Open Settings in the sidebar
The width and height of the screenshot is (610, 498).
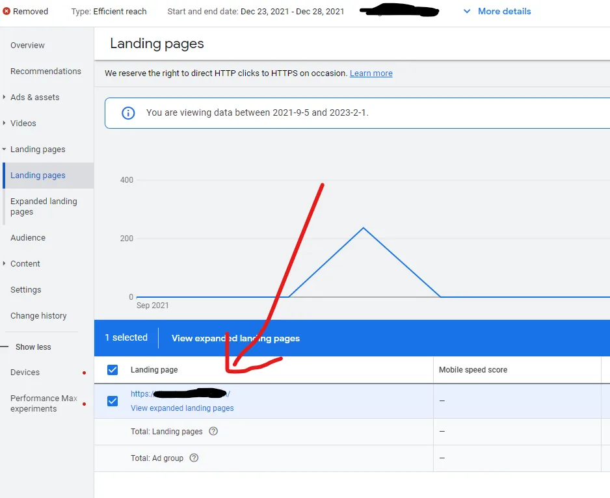[25, 290]
